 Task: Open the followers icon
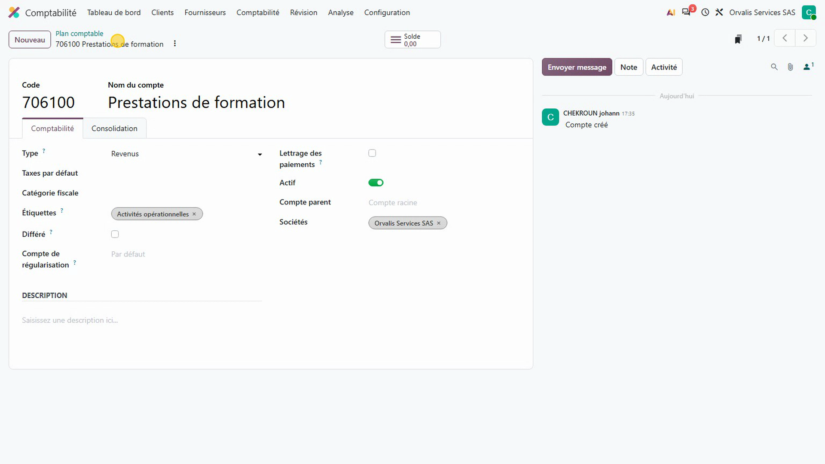pyautogui.click(x=808, y=67)
